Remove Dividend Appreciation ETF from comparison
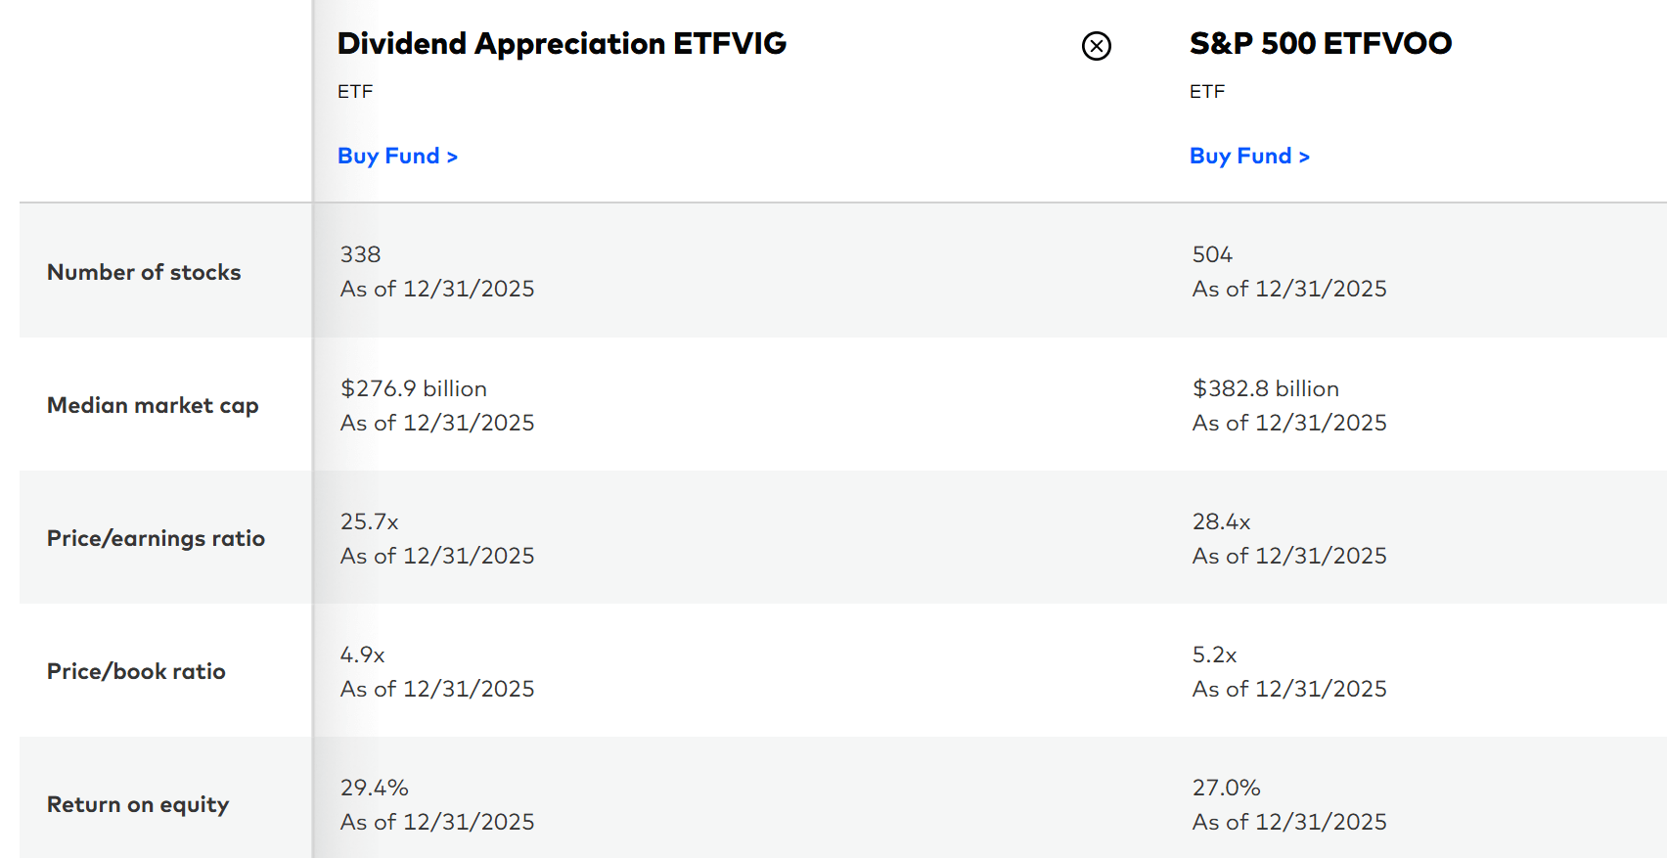The width and height of the screenshot is (1667, 858). click(x=1097, y=46)
